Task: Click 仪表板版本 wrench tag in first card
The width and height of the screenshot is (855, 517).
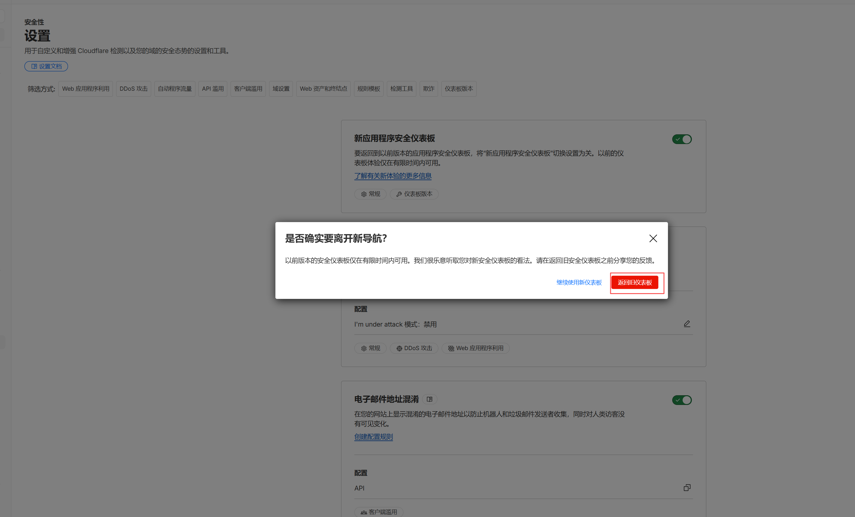Action: [414, 194]
